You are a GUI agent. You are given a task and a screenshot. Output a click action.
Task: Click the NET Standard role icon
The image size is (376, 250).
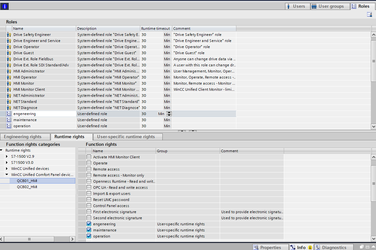9,102
